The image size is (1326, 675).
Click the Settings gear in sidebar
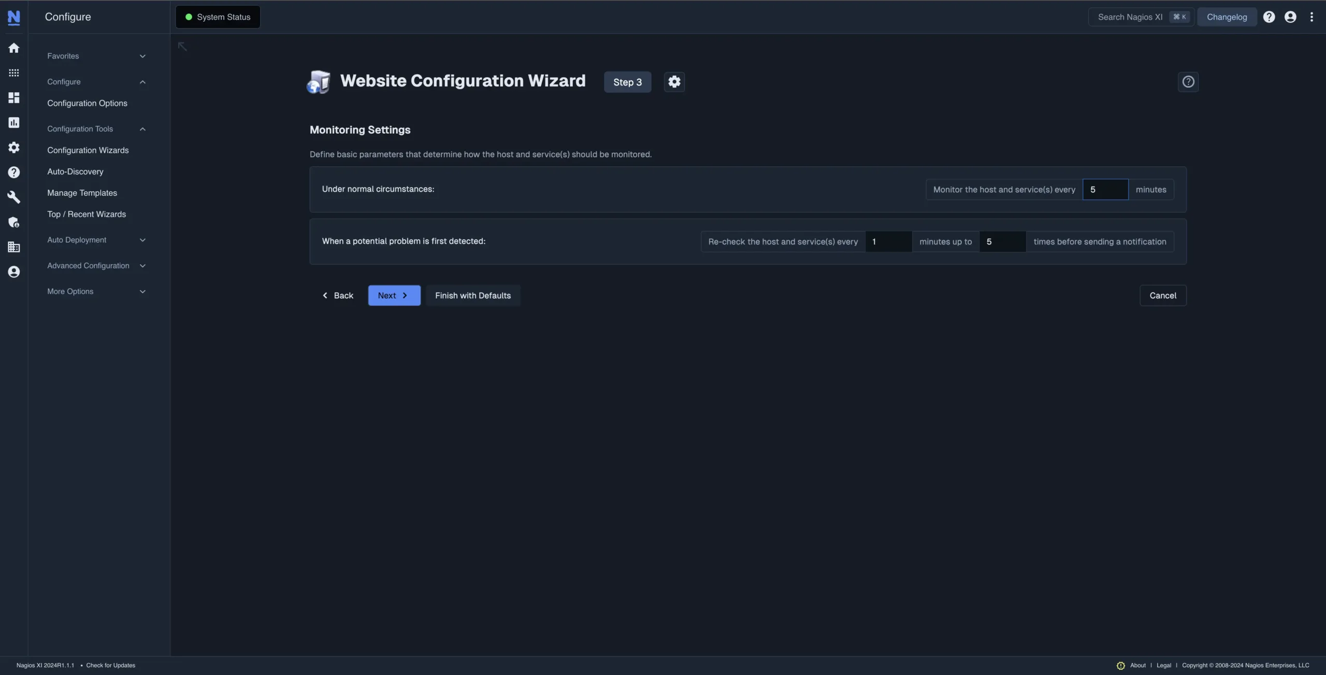pyautogui.click(x=13, y=147)
